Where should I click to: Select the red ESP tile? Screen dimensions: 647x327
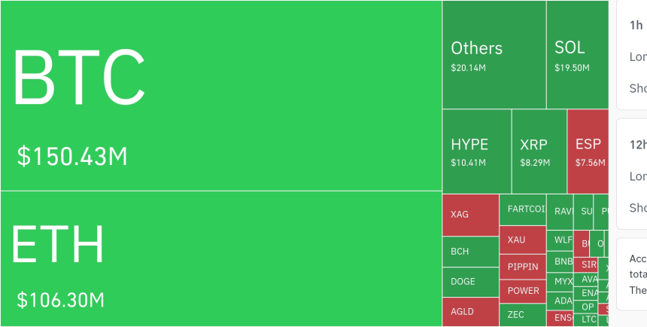588,151
